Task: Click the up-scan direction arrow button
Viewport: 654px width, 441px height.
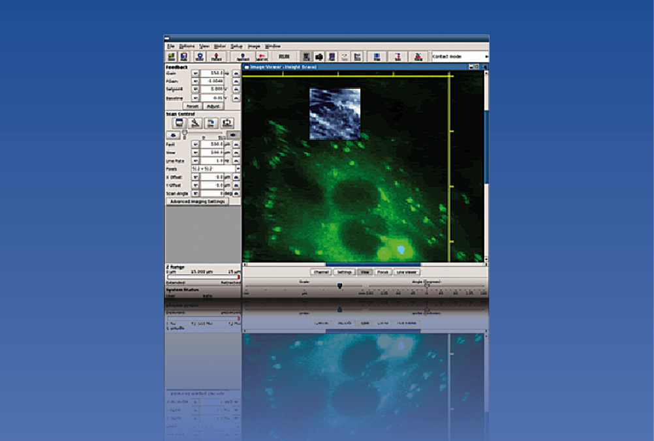Action: (235, 136)
